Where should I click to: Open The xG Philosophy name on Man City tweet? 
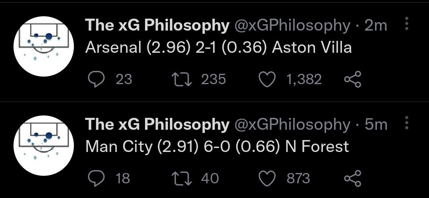point(157,125)
